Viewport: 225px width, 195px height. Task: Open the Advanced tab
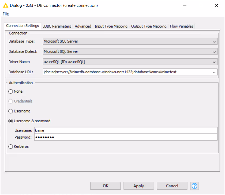click(83, 26)
